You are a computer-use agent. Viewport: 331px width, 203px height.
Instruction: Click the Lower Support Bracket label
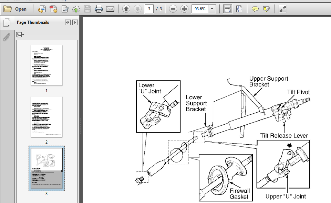coord(196,103)
